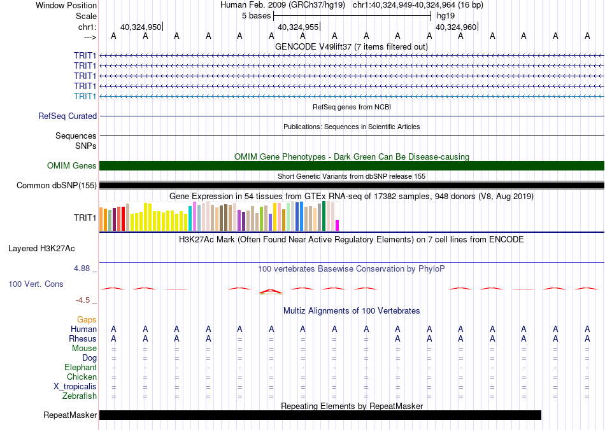Click the Multiz Alignments of 100 Vertebrates title
This screenshot has height=430, width=605.
click(352, 311)
